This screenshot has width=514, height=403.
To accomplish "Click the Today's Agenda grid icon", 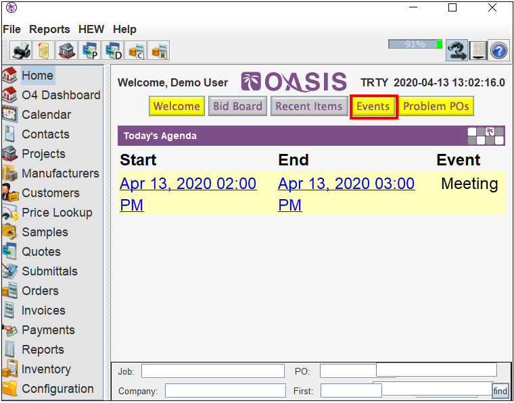I will click(486, 136).
